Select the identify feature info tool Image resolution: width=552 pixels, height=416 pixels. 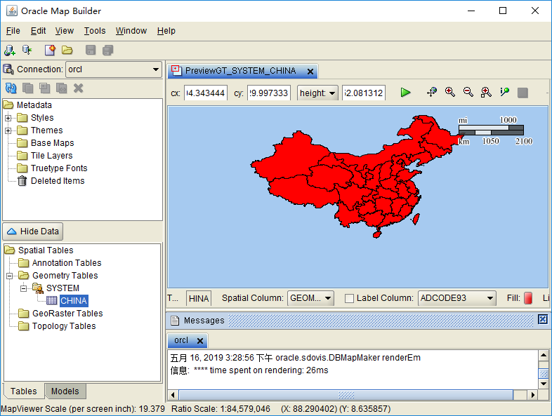[504, 92]
